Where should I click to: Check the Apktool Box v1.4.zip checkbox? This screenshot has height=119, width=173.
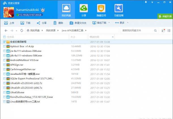(5, 46)
